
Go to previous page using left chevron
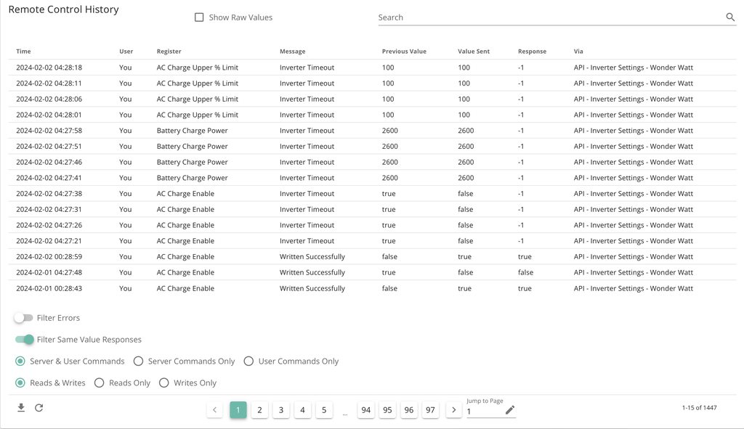tap(214, 410)
